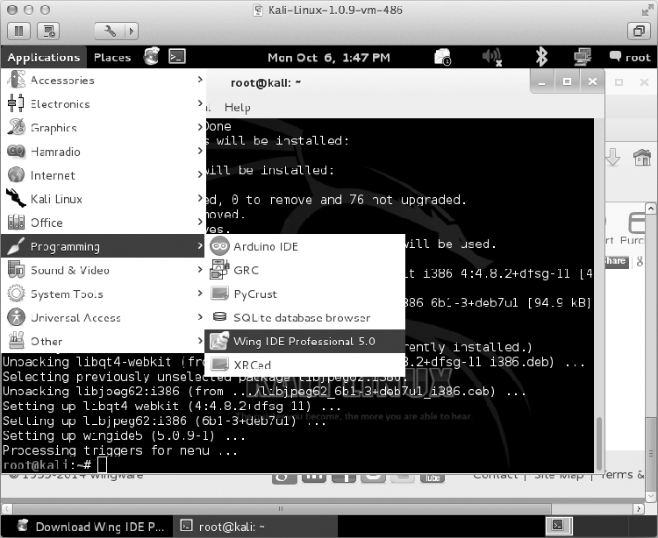Expand the Internet applications category
This screenshot has width=658, height=538.
53,175
